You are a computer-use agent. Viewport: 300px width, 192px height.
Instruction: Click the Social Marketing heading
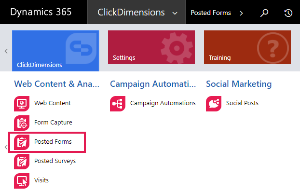click(x=239, y=84)
